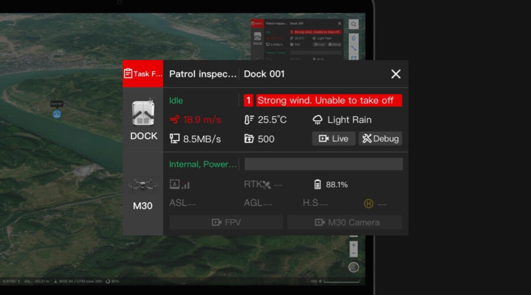
Task: Click the media storage icon beside 500
Action: click(248, 139)
